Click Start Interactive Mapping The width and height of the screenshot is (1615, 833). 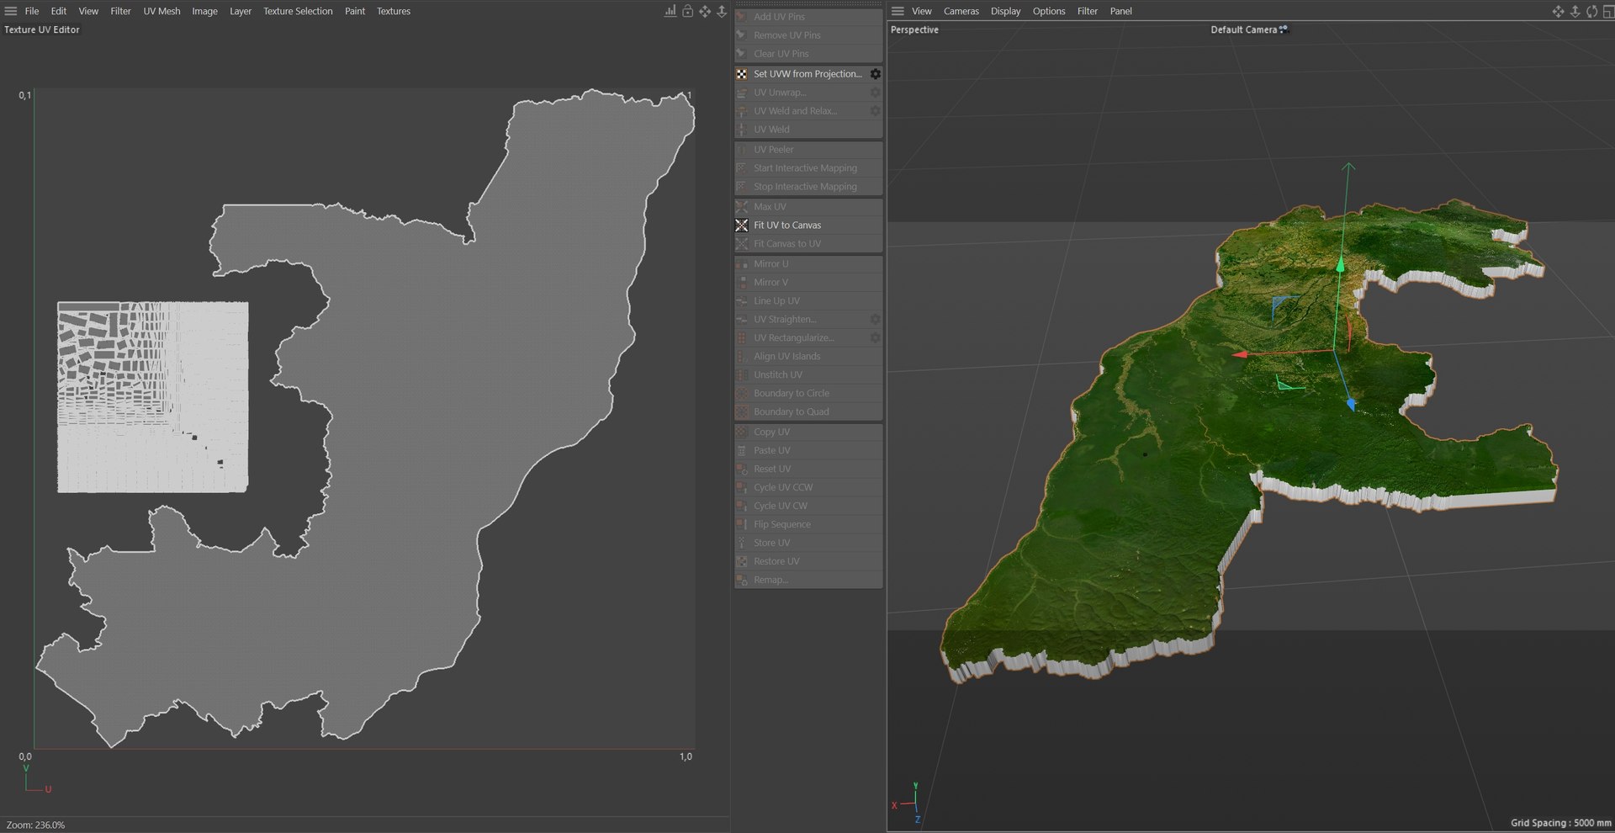coord(808,168)
